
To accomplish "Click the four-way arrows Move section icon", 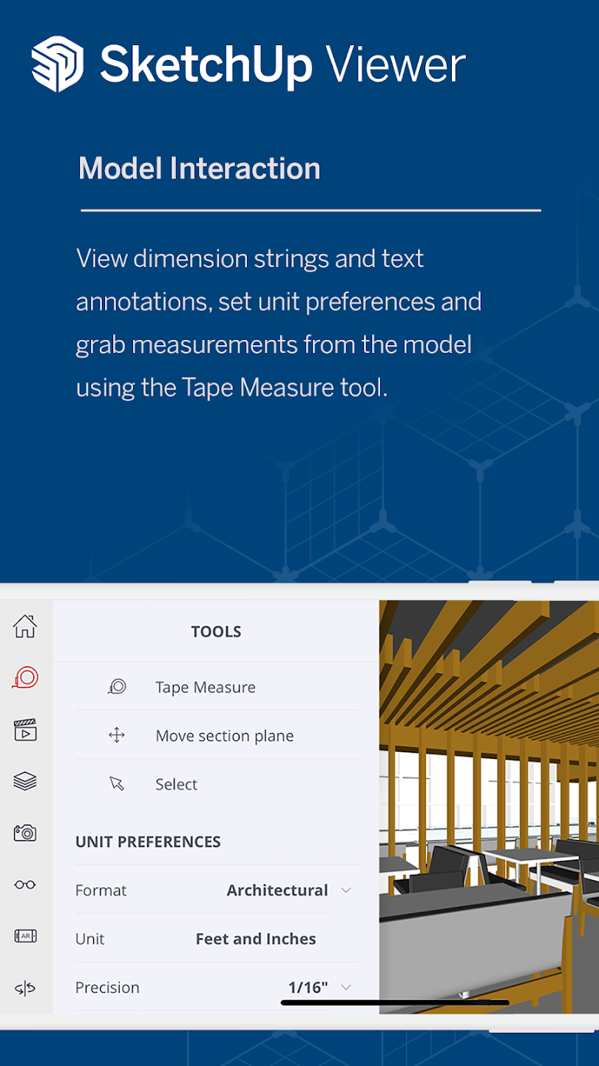I will click(117, 735).
